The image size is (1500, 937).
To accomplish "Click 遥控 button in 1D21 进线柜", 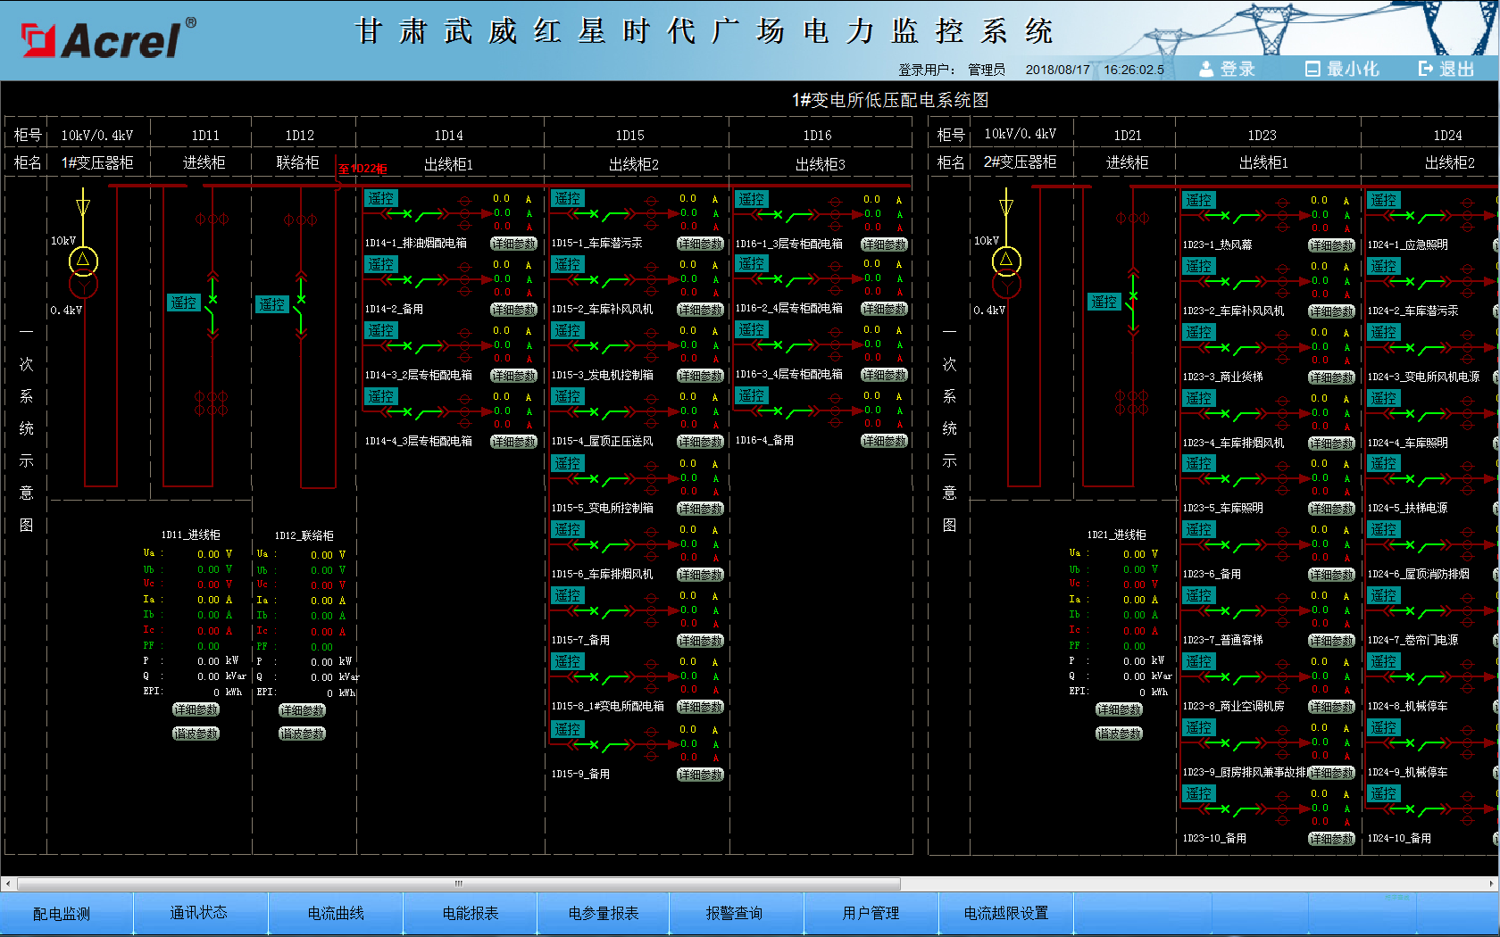I will click(1104, 302).
